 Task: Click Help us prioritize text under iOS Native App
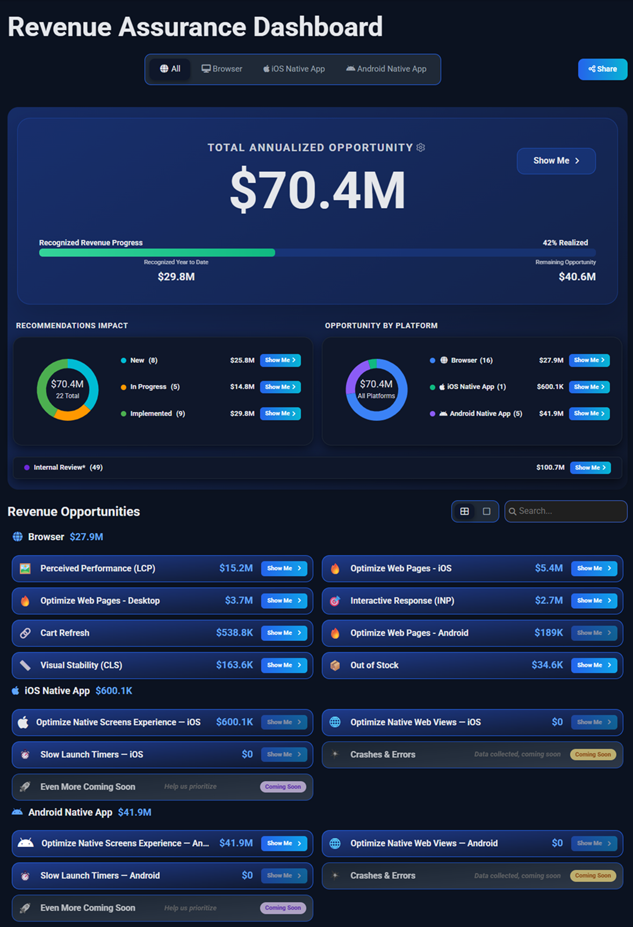pos(190,787)
